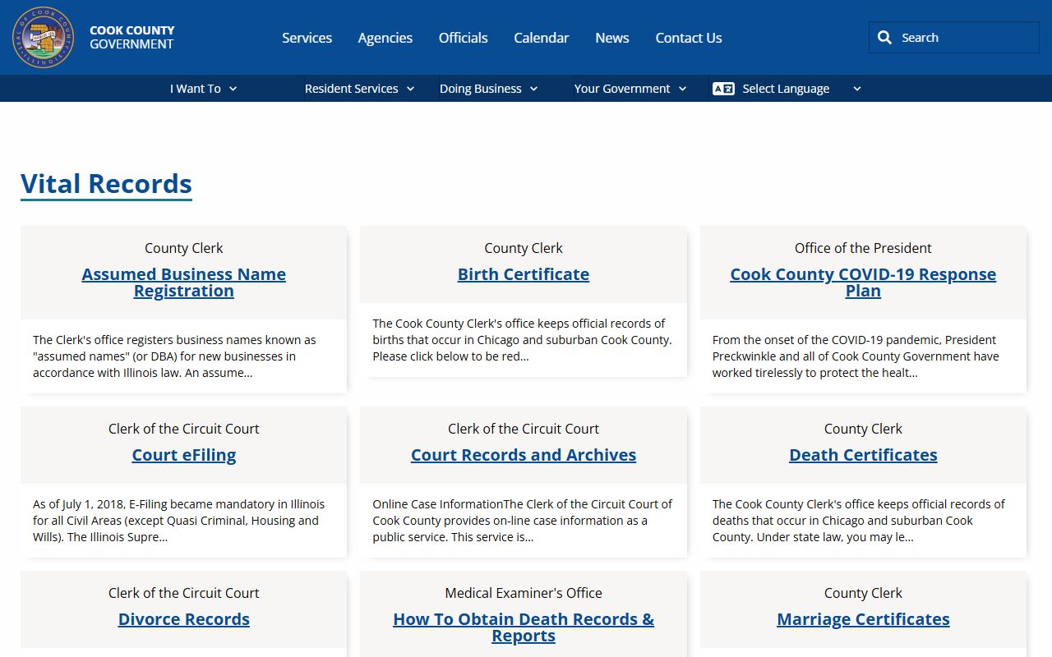The image size is (1052, 657).
Task: Open the Contact Us menu item
Action: 689,38
